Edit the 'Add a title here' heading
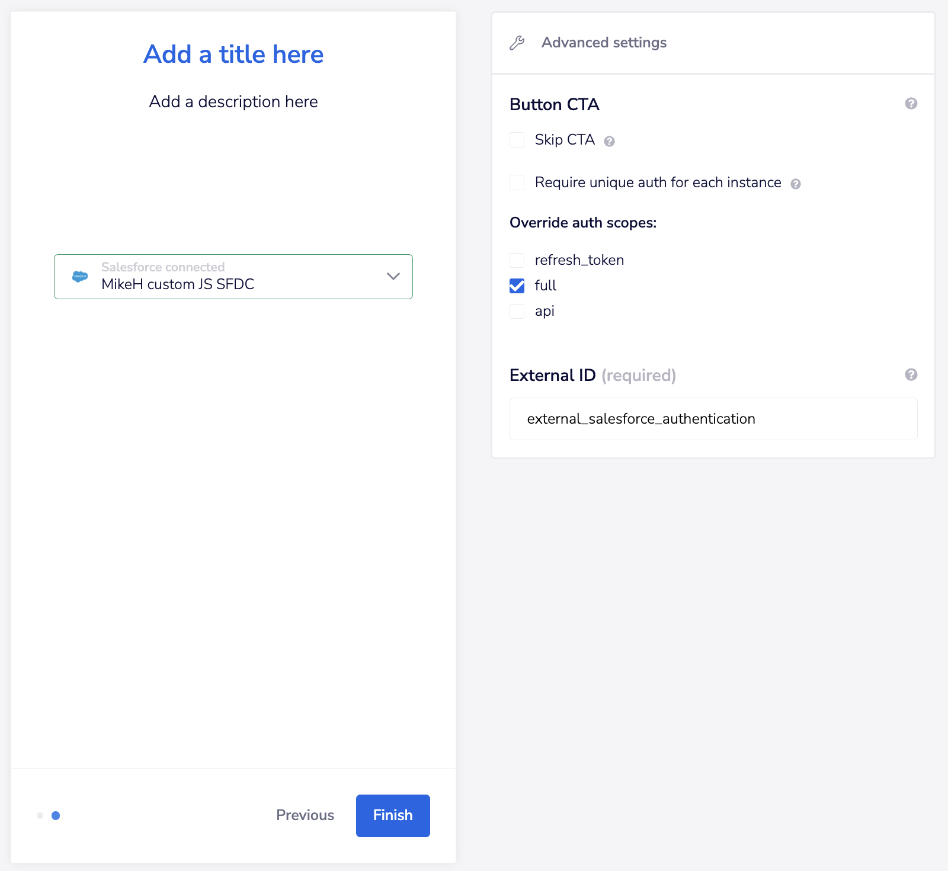 [x=233, y=55]
